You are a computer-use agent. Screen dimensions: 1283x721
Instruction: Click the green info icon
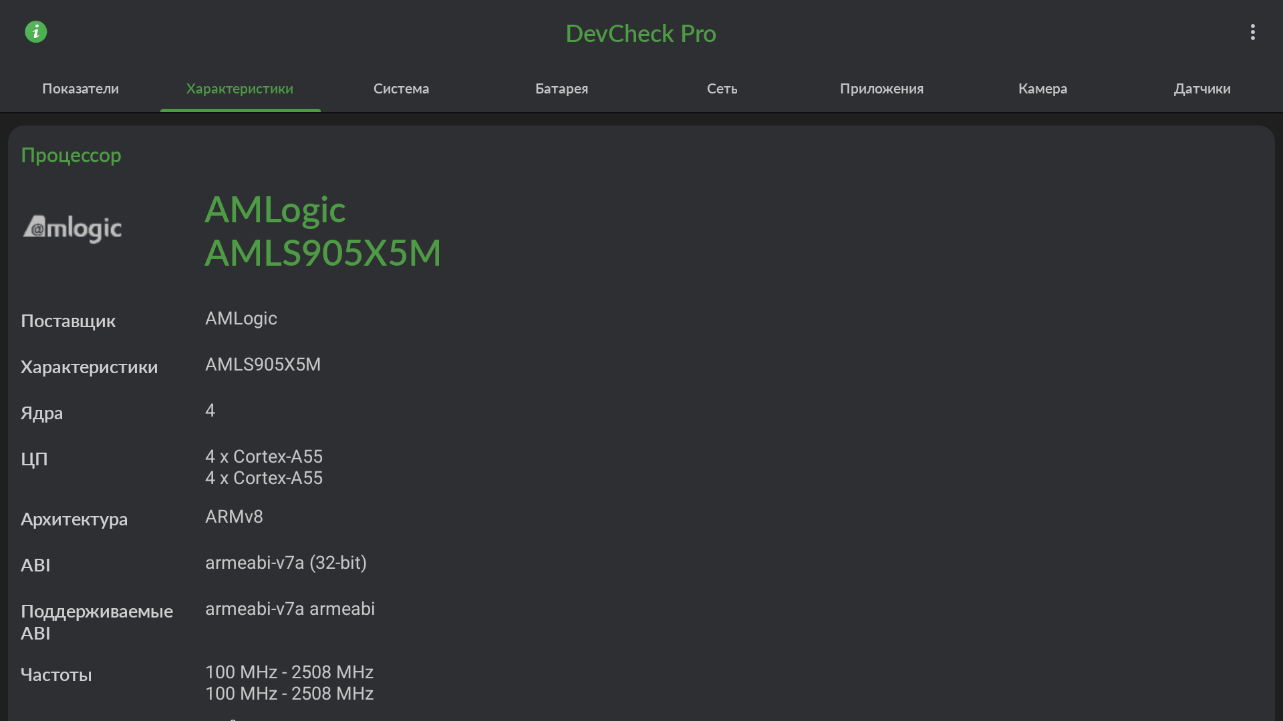[x=36, y=31]
